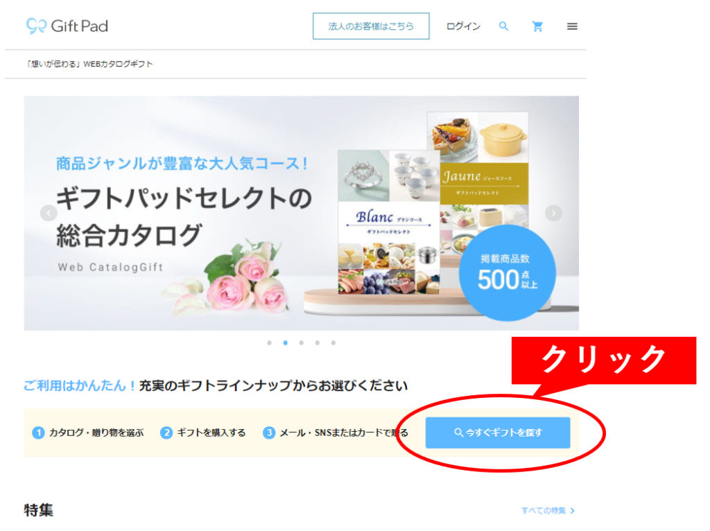710x531 pixels.
Task: Select the third carousel dot indicator
Action: click(x=301, y=342)
